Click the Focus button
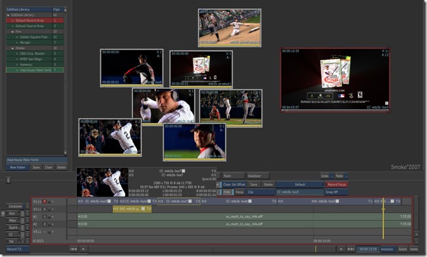The width and height of the screenshot is (427, 257). tap(239, 192)
